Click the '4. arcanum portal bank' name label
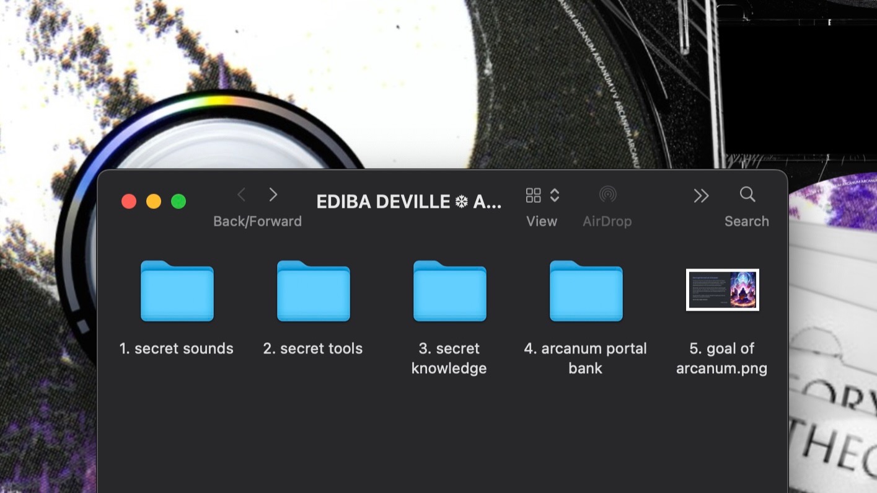The width and height of the screenshot is (877, 493). click(x=585, y=358)
